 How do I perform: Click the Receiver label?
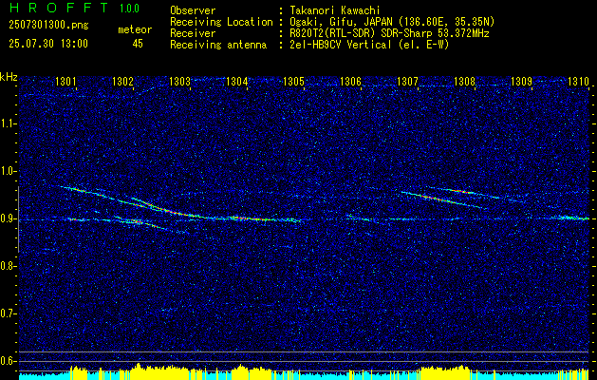[x=193, y=33]
